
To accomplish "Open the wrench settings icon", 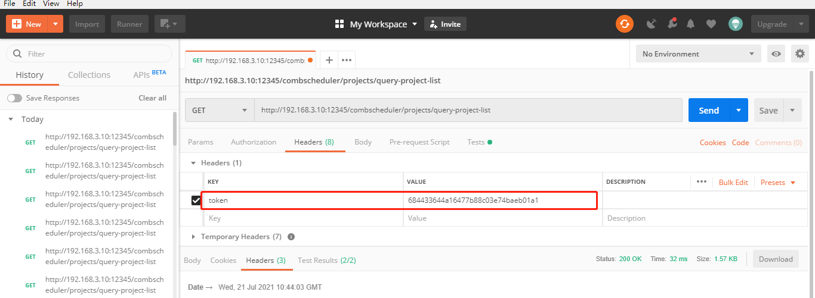I will pyautogui.click(x=672, y=24).
